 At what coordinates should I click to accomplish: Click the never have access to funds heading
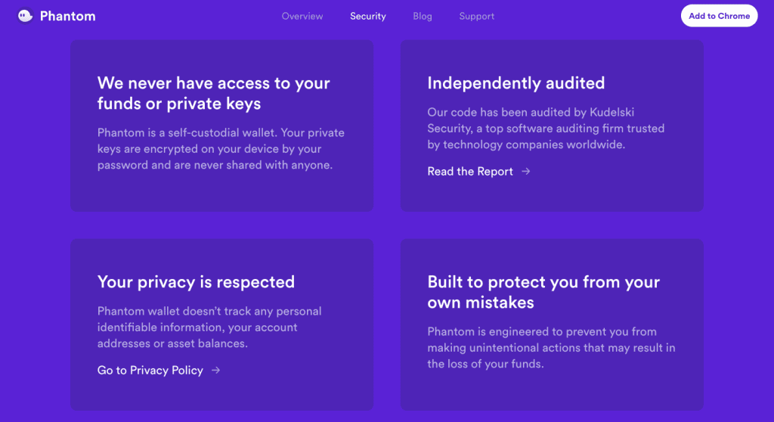pos(214,93)
